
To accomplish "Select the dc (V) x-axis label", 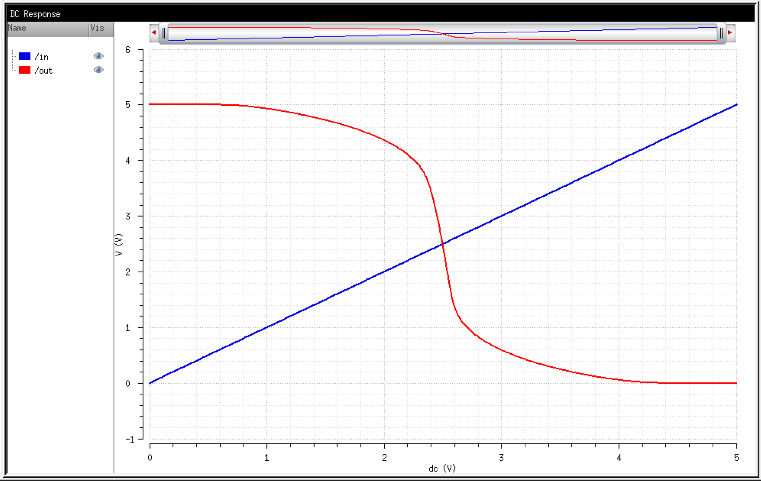I will pyautogui.click(x=442, y=469).
